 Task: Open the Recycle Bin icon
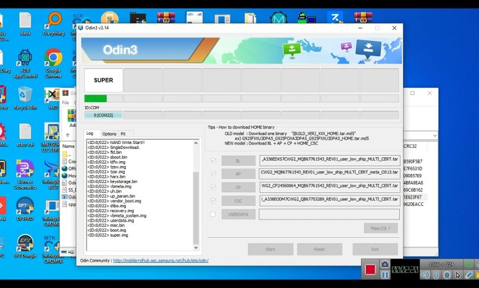pos(25,95)
